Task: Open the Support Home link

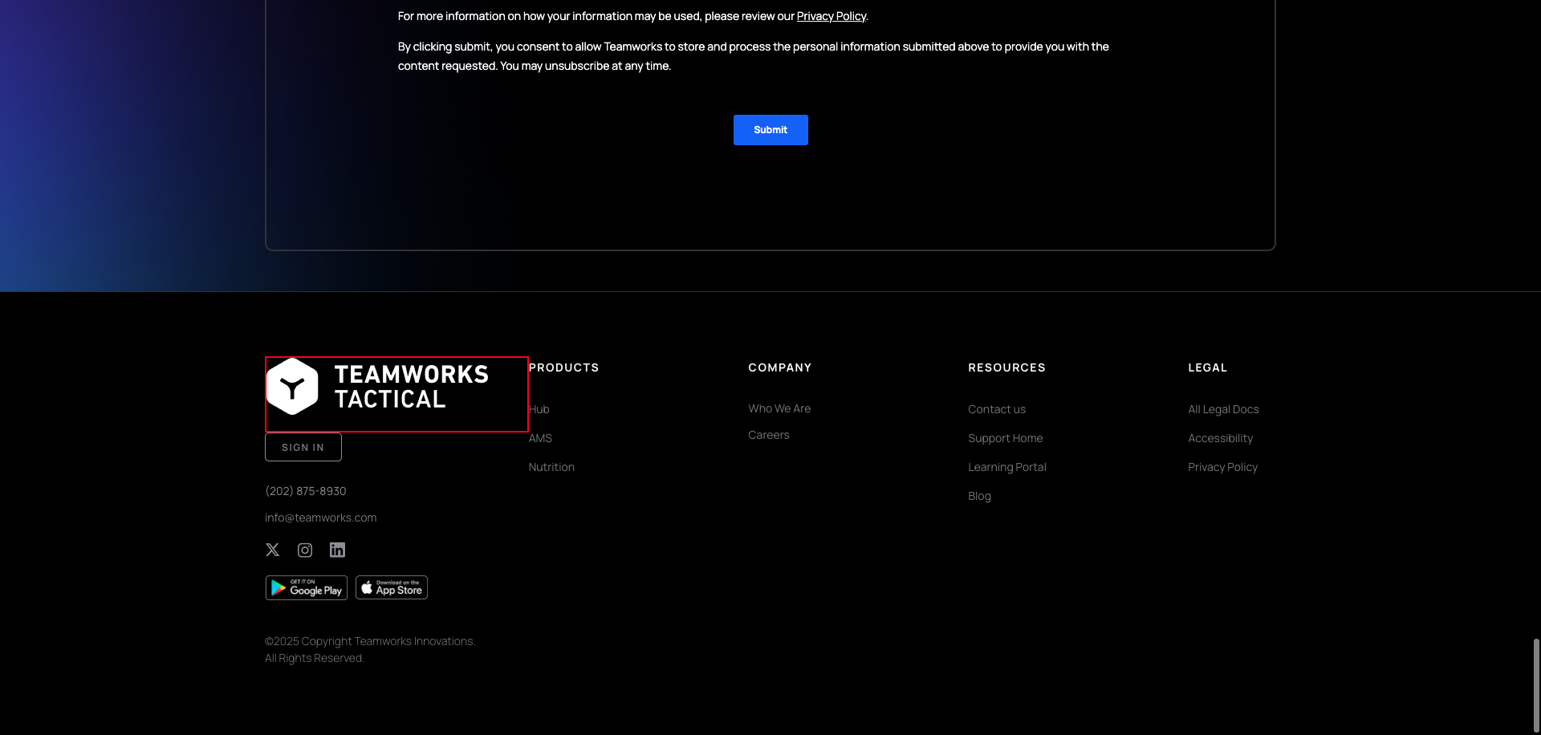Action: 1006,438
